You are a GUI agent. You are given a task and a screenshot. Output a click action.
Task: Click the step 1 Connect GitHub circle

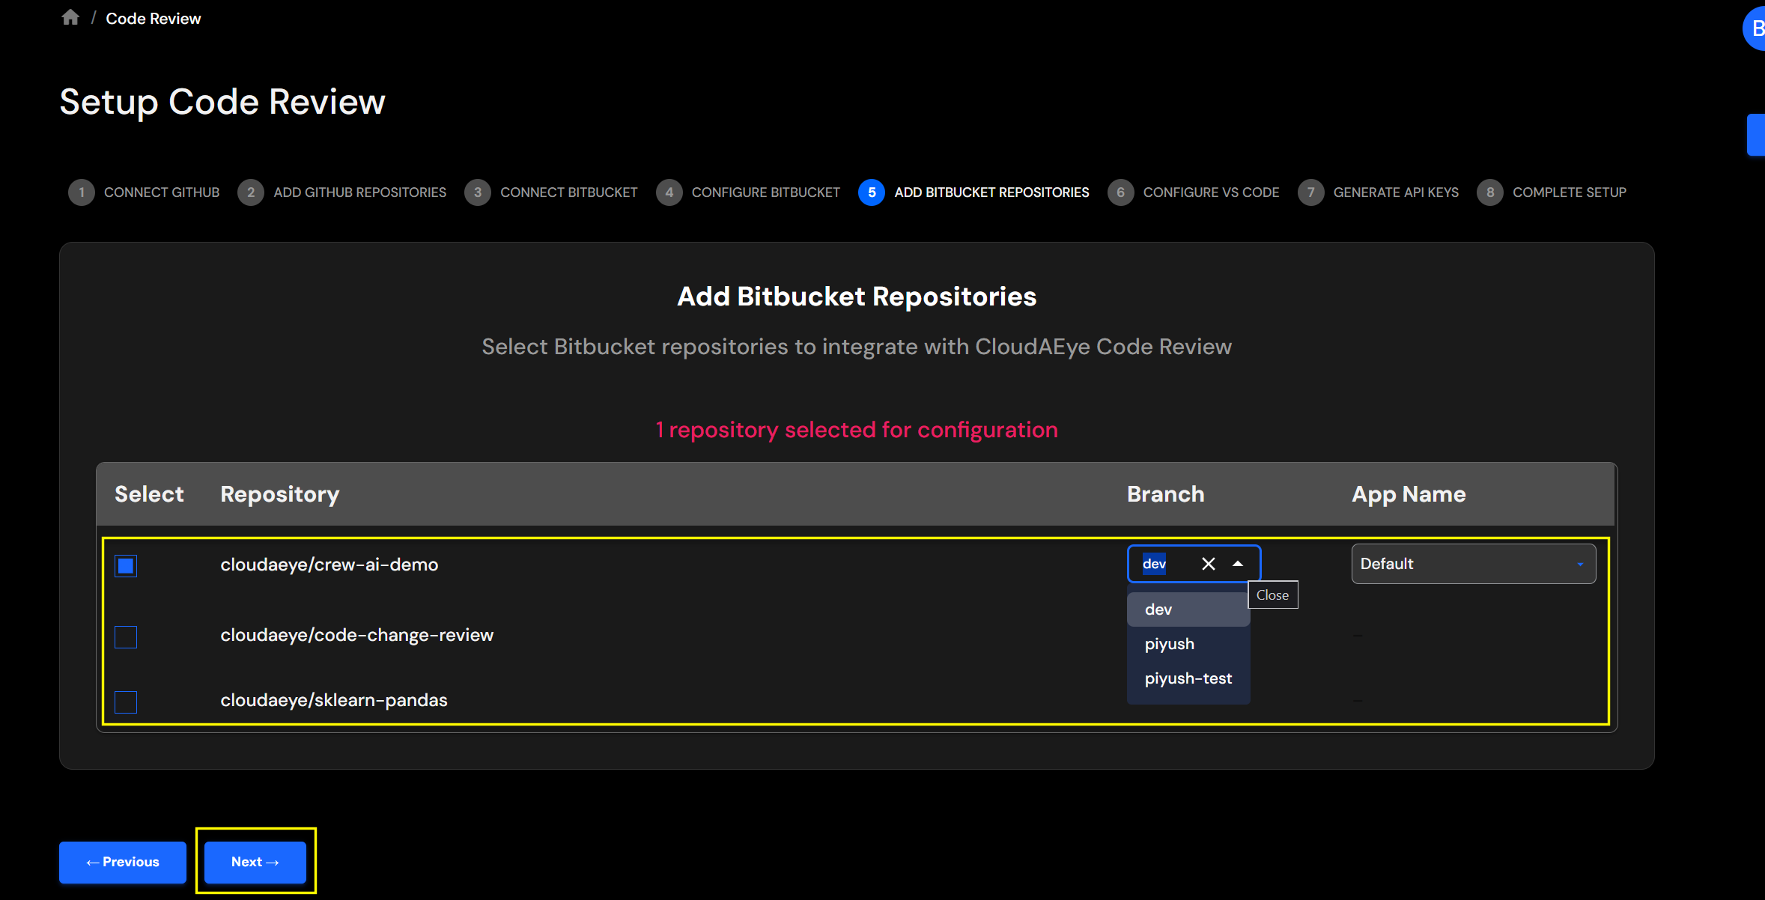click(x=82, y=192)
